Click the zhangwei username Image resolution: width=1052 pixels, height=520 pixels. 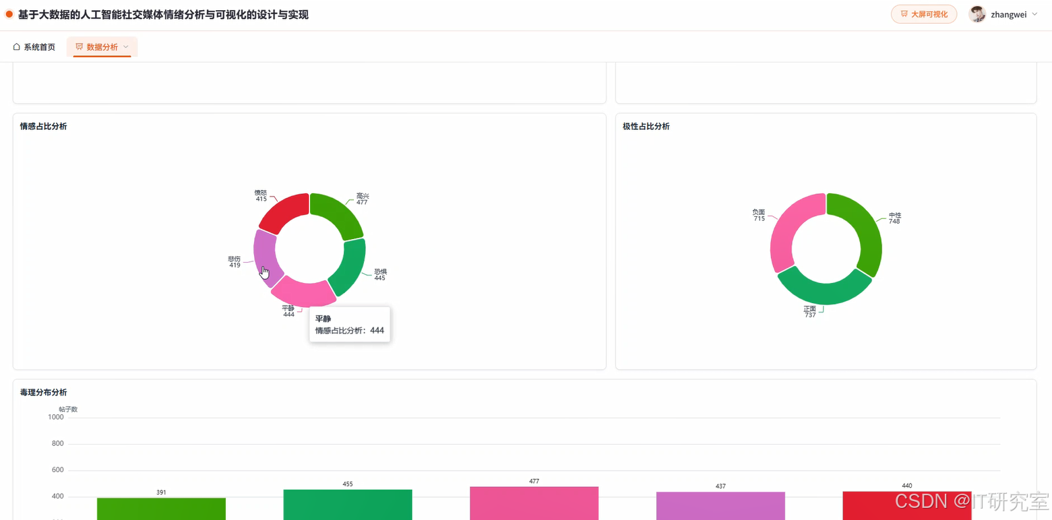[x=1009, y=14]
